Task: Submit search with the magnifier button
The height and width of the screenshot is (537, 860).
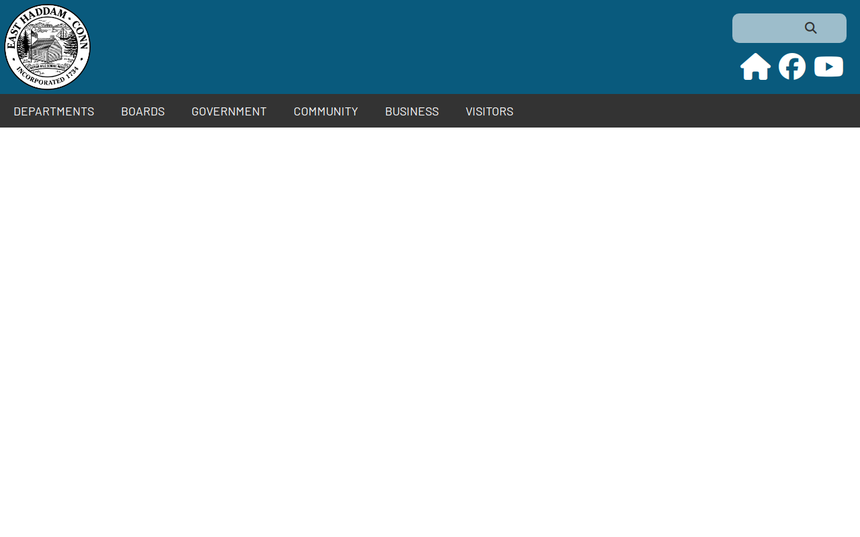Action: point(811,28)
